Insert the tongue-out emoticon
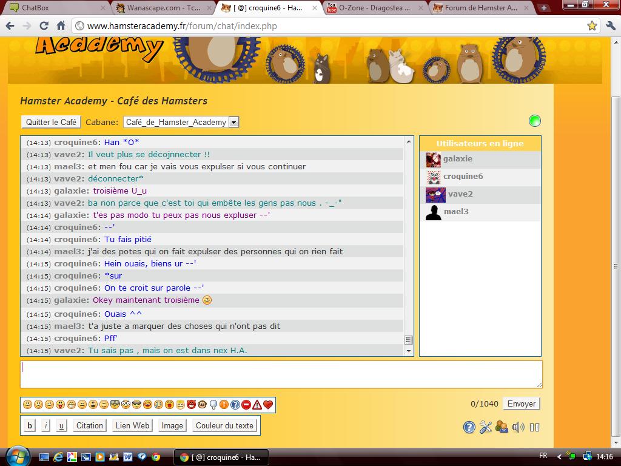This screenshot has height=466, width=621. tap(60, 405)
